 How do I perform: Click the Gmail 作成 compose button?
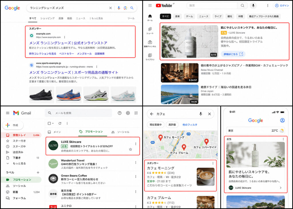pos(13,125)
